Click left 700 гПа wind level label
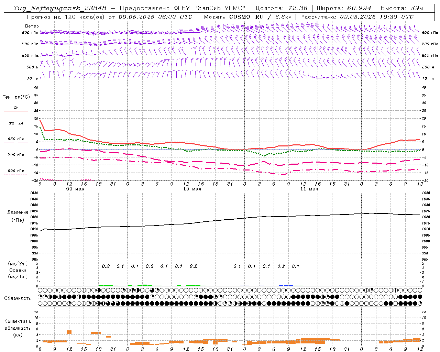This screenshot has width=440, height=352. [30, 44]
